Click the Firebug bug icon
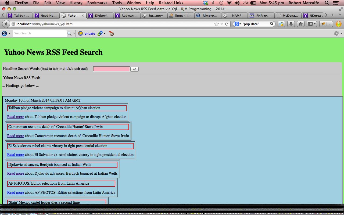The width and height of the screenshot is (344, 215). click(x=324, y=24)
